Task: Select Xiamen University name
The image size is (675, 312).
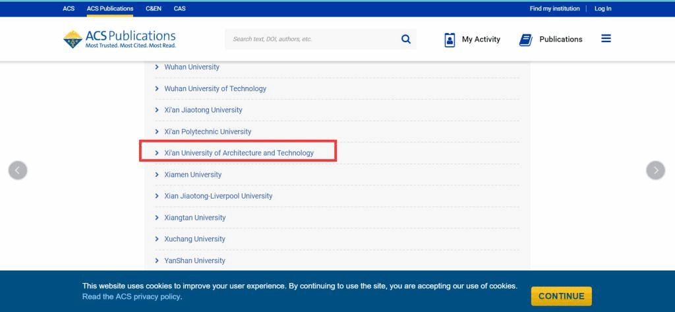Action: 193,175
